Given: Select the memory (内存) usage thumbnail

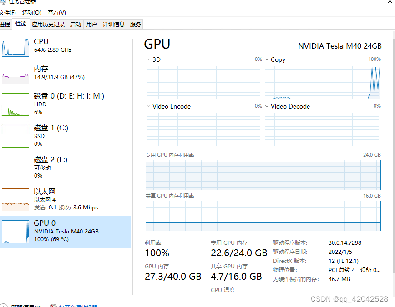Looking at the screenshot, I should click(x=15, y=75).
